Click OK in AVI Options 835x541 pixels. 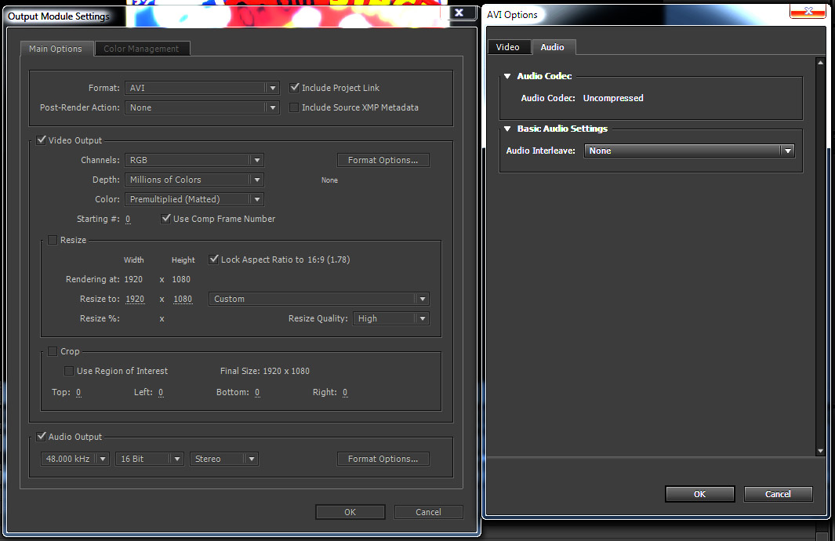click(x=699, y=494)
